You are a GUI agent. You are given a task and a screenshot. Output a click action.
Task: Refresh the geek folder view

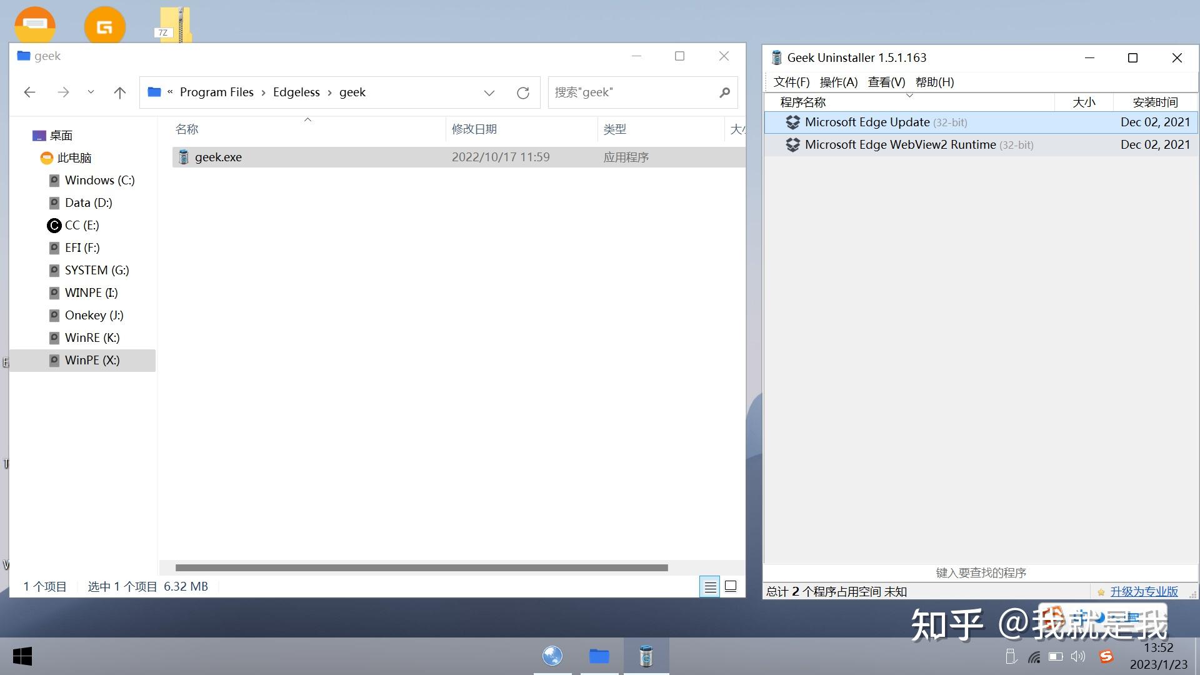coord(523,92)
